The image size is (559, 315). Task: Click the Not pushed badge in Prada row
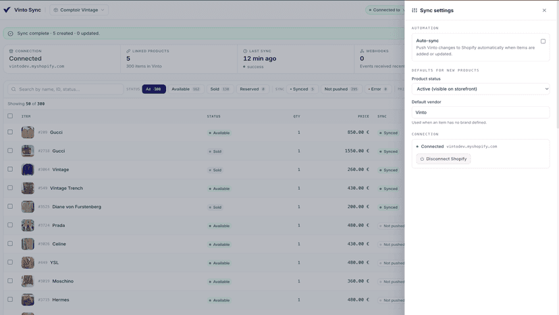point(391,226)
